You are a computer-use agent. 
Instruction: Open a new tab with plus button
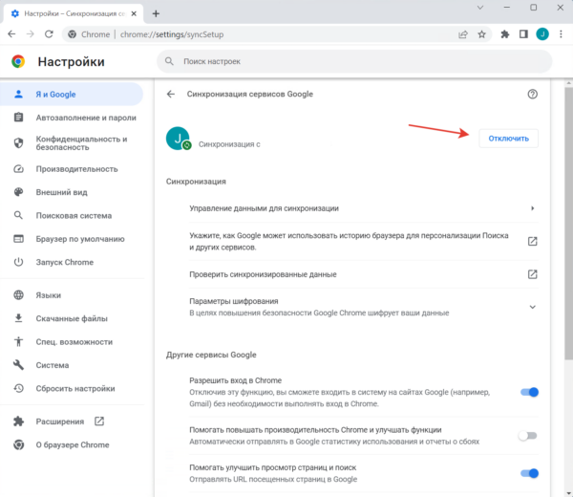click(156, 13)
